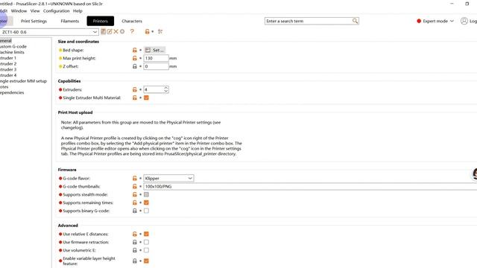Open the Configuration menu
The height and width of the screenshot is (268, 477).
pyautogui.click(x=57, y=11)
